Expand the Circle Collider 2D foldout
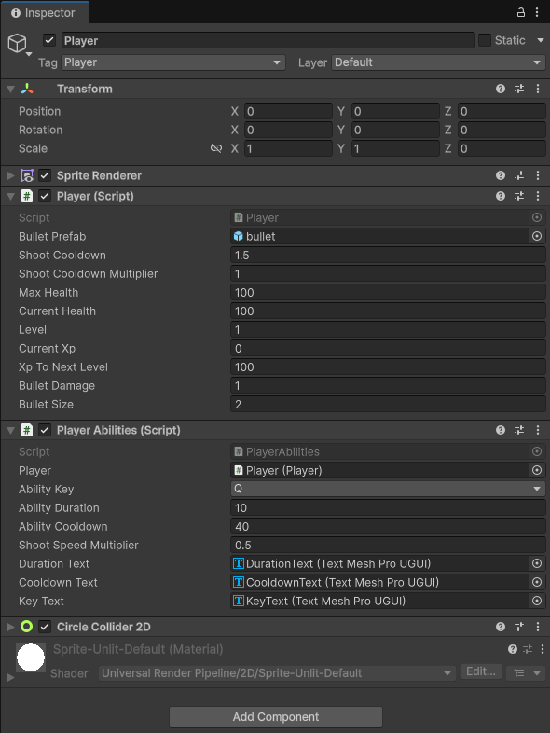Image resolution: width=550 pixels, height=733 pixels. click(11, 627)
